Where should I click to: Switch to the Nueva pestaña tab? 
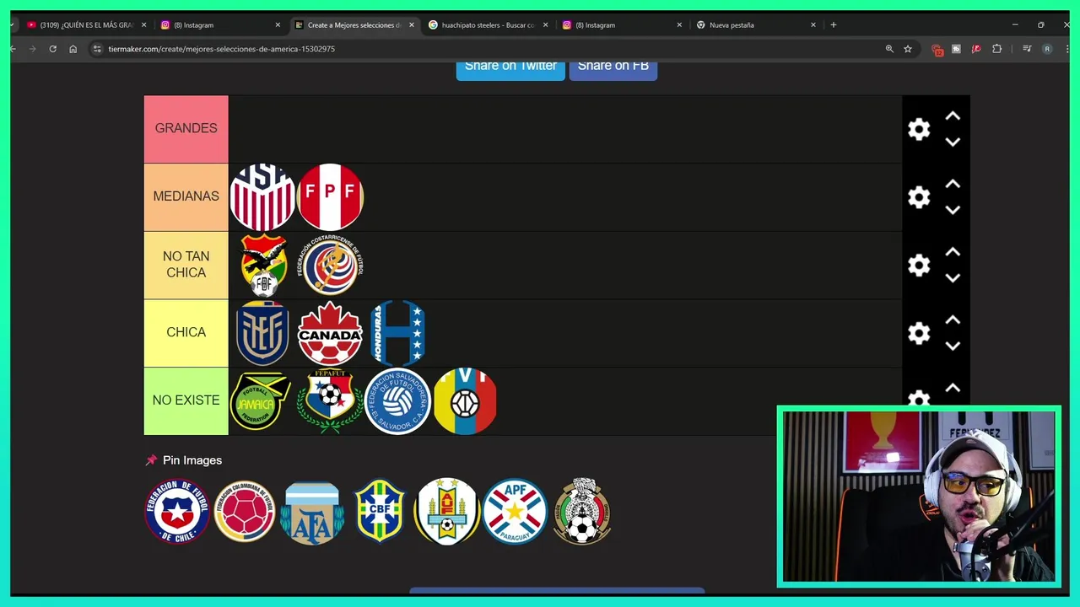[755, 25]
